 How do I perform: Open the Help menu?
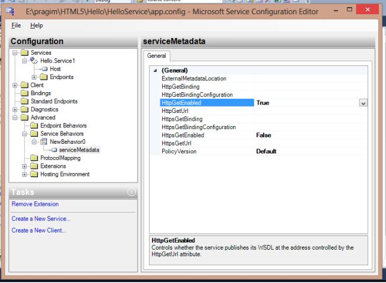[x=36, y=26]
